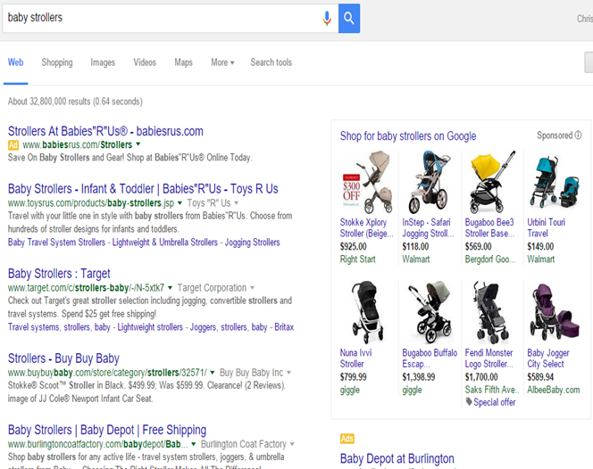Click Shop for baby strollers on Google
Image resolution: width=593 pixels, height=469 pixels.
[x=407, y=136]
